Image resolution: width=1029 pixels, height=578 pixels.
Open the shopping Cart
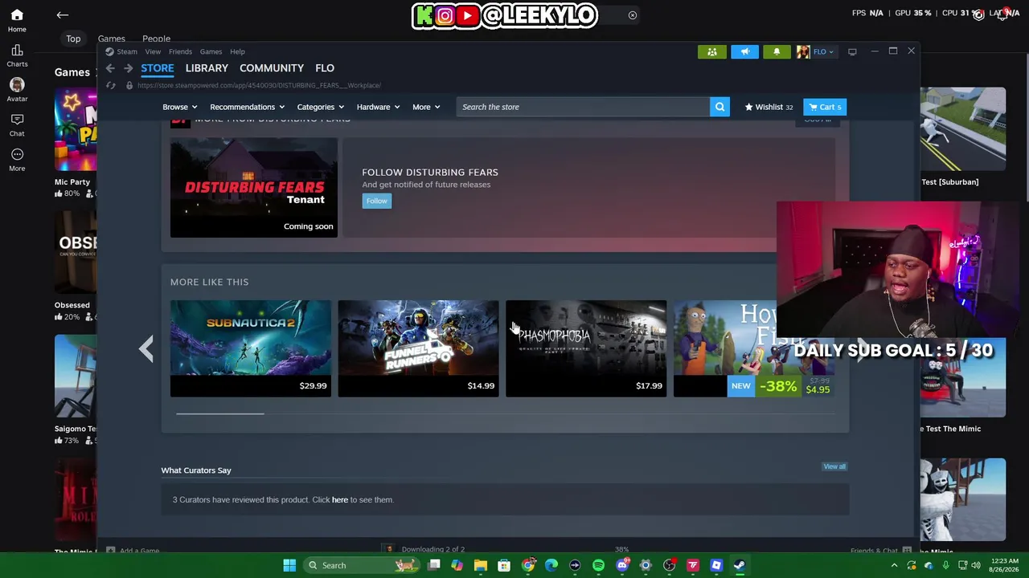(x=825, y=107)
